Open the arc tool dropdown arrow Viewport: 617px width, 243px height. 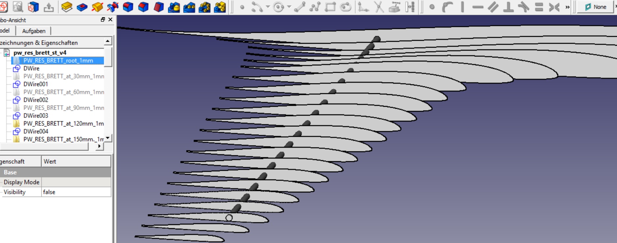(x=268, y=7)
